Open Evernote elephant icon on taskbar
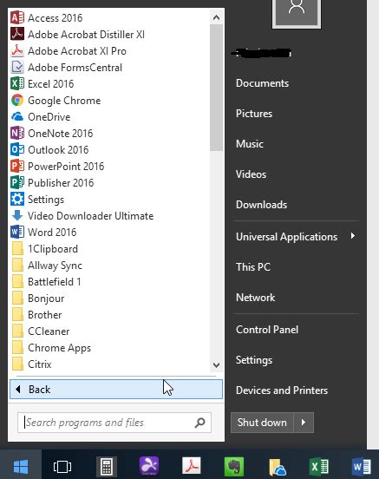This screenshot has width=379, height=479. (x=234, y=467)
